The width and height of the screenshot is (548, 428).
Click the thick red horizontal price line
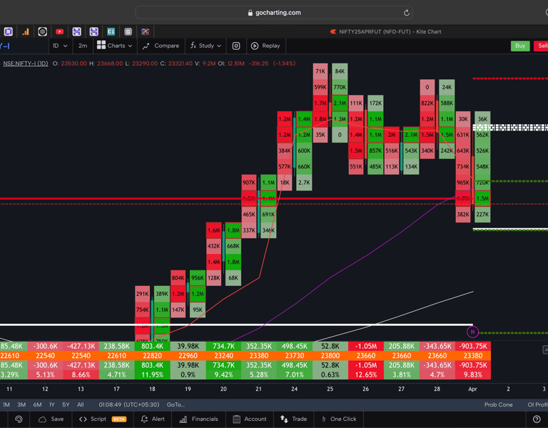point(237,199)
